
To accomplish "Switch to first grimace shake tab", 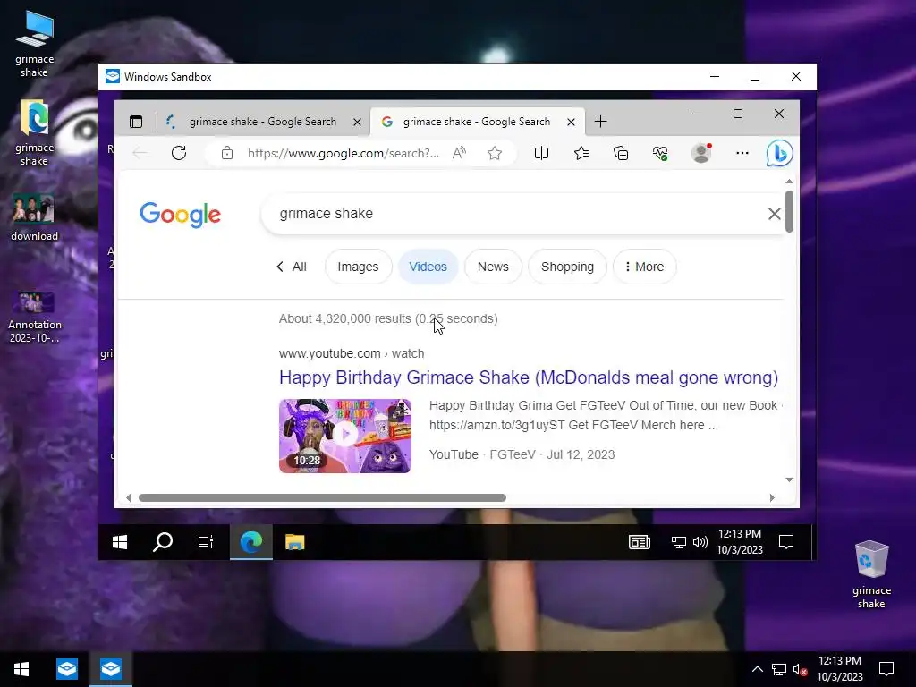I will tap(263, 122).
